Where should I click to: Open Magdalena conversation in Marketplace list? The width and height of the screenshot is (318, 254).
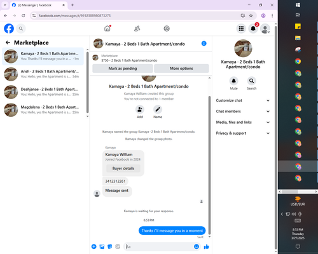pyautogui.click(x=43, y=110)
